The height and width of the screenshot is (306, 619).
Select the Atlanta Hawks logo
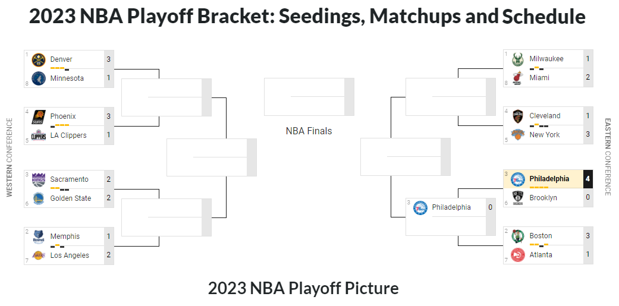(x=518, y=255)
